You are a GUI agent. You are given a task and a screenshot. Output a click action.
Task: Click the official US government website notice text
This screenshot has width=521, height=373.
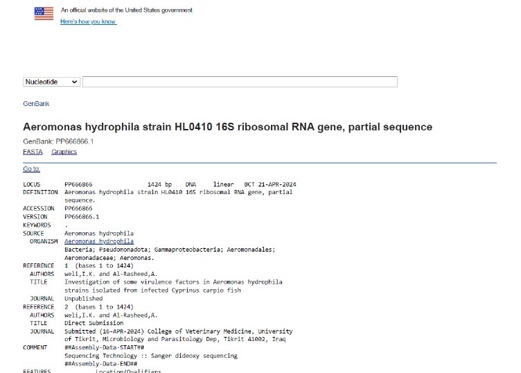(127, 10)
